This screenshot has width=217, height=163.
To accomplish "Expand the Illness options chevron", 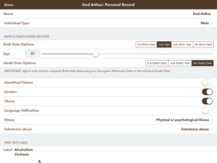I will 212,120.
